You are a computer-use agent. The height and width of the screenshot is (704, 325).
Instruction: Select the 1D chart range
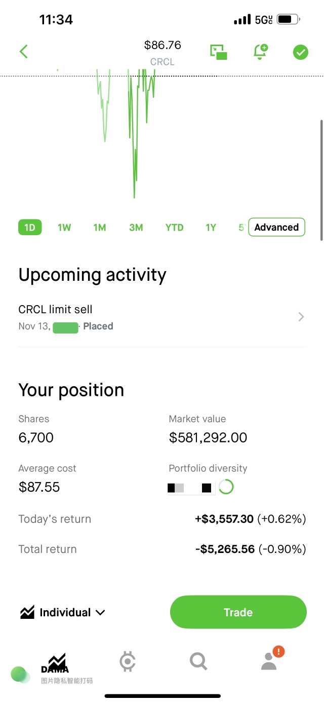pos(30,228)
